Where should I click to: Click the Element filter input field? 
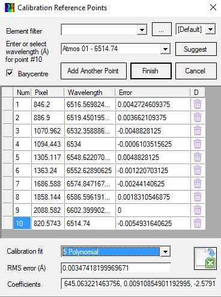(99, 30)
